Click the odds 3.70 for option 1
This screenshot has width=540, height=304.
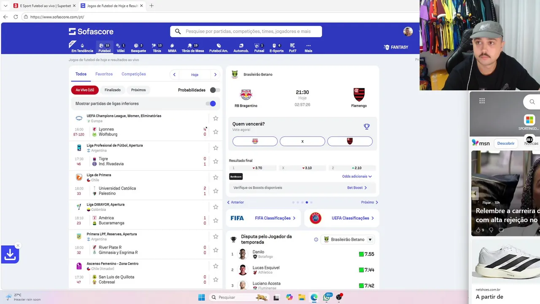point(253,168)
